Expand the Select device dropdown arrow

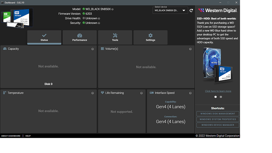[x=184, y=10]
